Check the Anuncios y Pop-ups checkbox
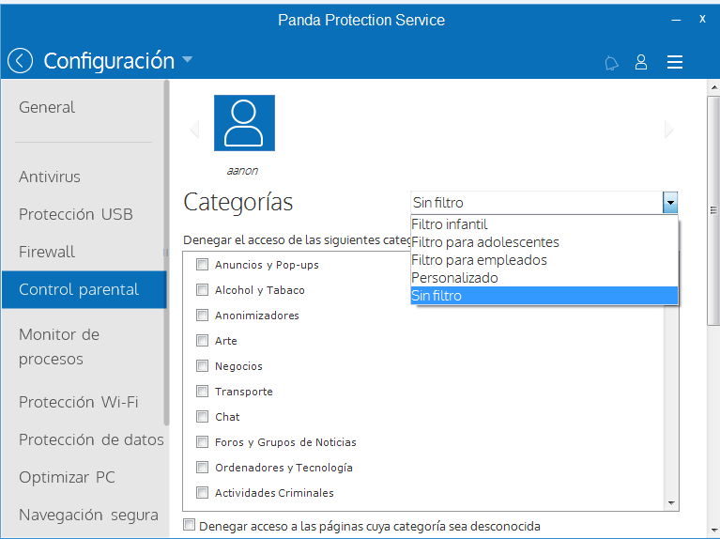720x539 pixels. pos(202,264)
